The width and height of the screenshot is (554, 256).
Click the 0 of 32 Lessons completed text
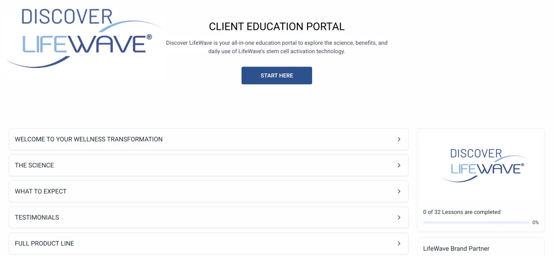(x=462, y=212)
